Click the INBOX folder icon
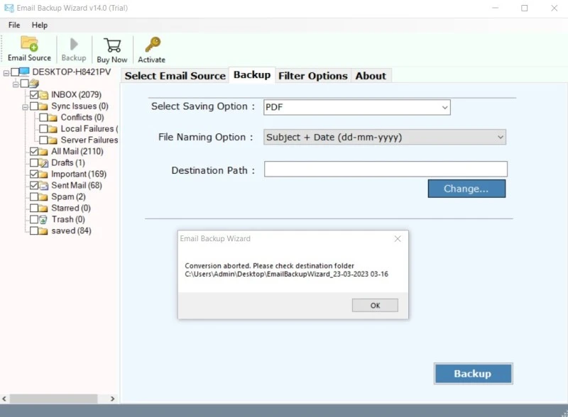This screenshot has height=417, width=568. (43, 95)
